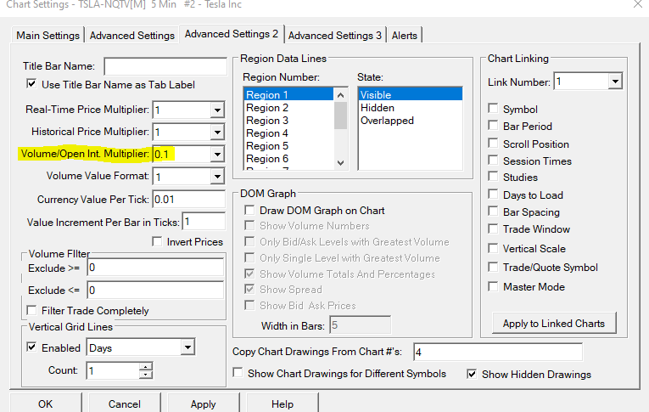The image size is (649, 412).
Task: Click the Title Bar Name input field
Action: tap(165, 66)
